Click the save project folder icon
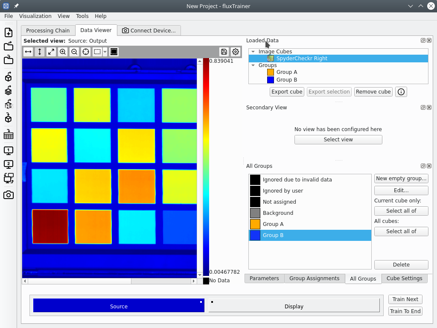The image size is (437, 328). coord(9,60)
